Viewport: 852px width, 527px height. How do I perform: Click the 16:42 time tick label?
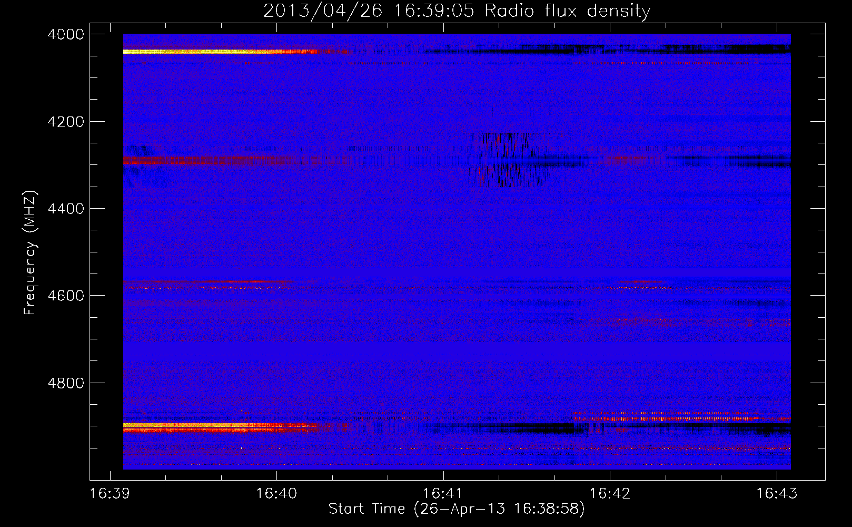[610, 494]
